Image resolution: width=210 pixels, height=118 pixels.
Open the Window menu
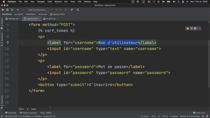pyautogui.click(x=87, y=2)
